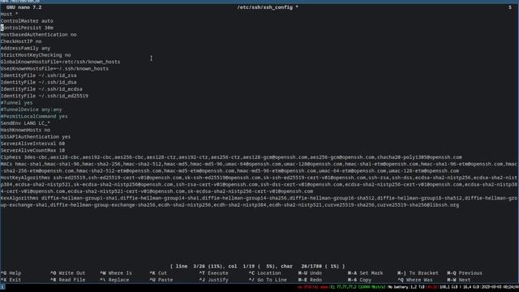Click the KexAlgorithms keyword
This screenshot has height=292, width=519.
pos(19,198)
